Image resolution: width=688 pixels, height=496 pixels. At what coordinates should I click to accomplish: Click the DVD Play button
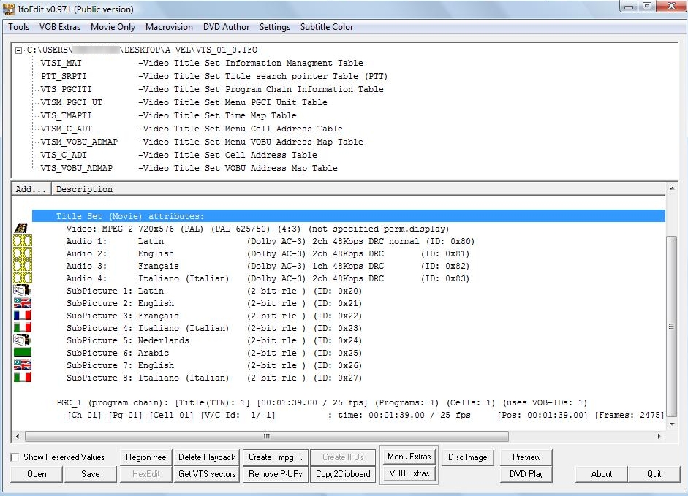click(526, 473)
